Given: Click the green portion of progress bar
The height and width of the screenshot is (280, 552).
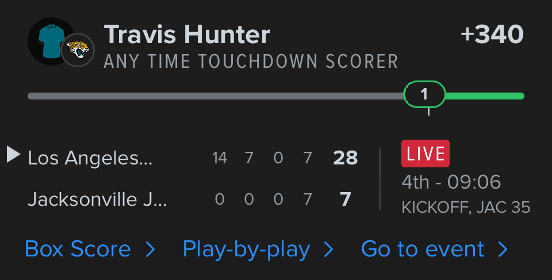Looking at the screenshot, I should click(x=484, y=96).
